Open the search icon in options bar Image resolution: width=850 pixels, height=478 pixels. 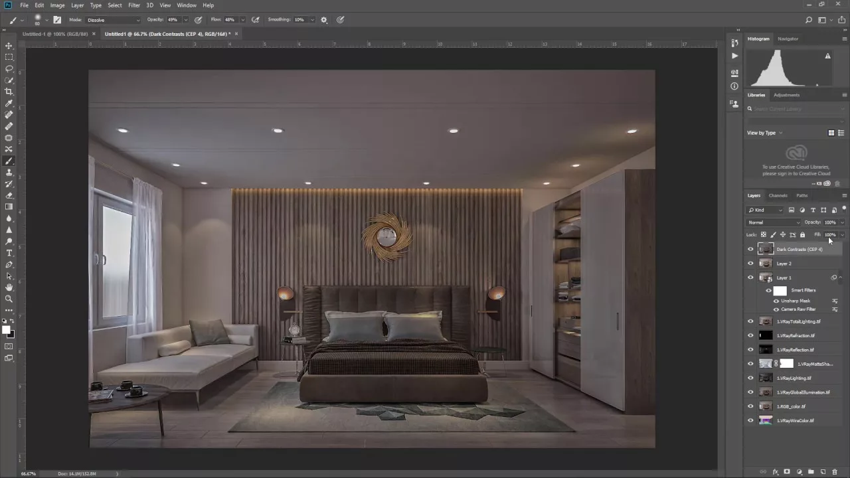pos(809,20)
